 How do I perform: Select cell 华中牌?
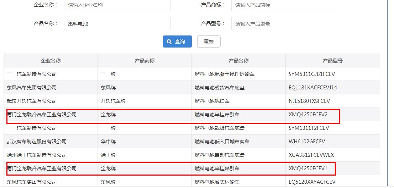pyautogui.click(x=145, y=142)
